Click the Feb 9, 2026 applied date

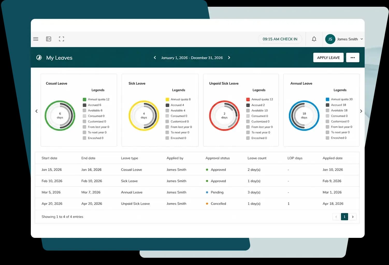coord(332,181)
